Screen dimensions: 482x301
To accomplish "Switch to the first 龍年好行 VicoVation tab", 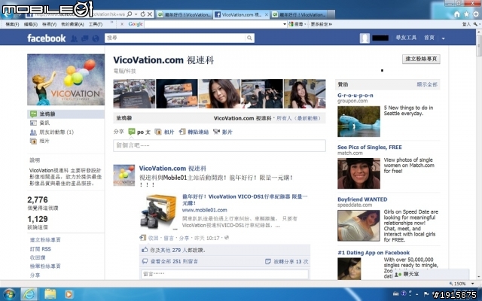I will [184, 14].
